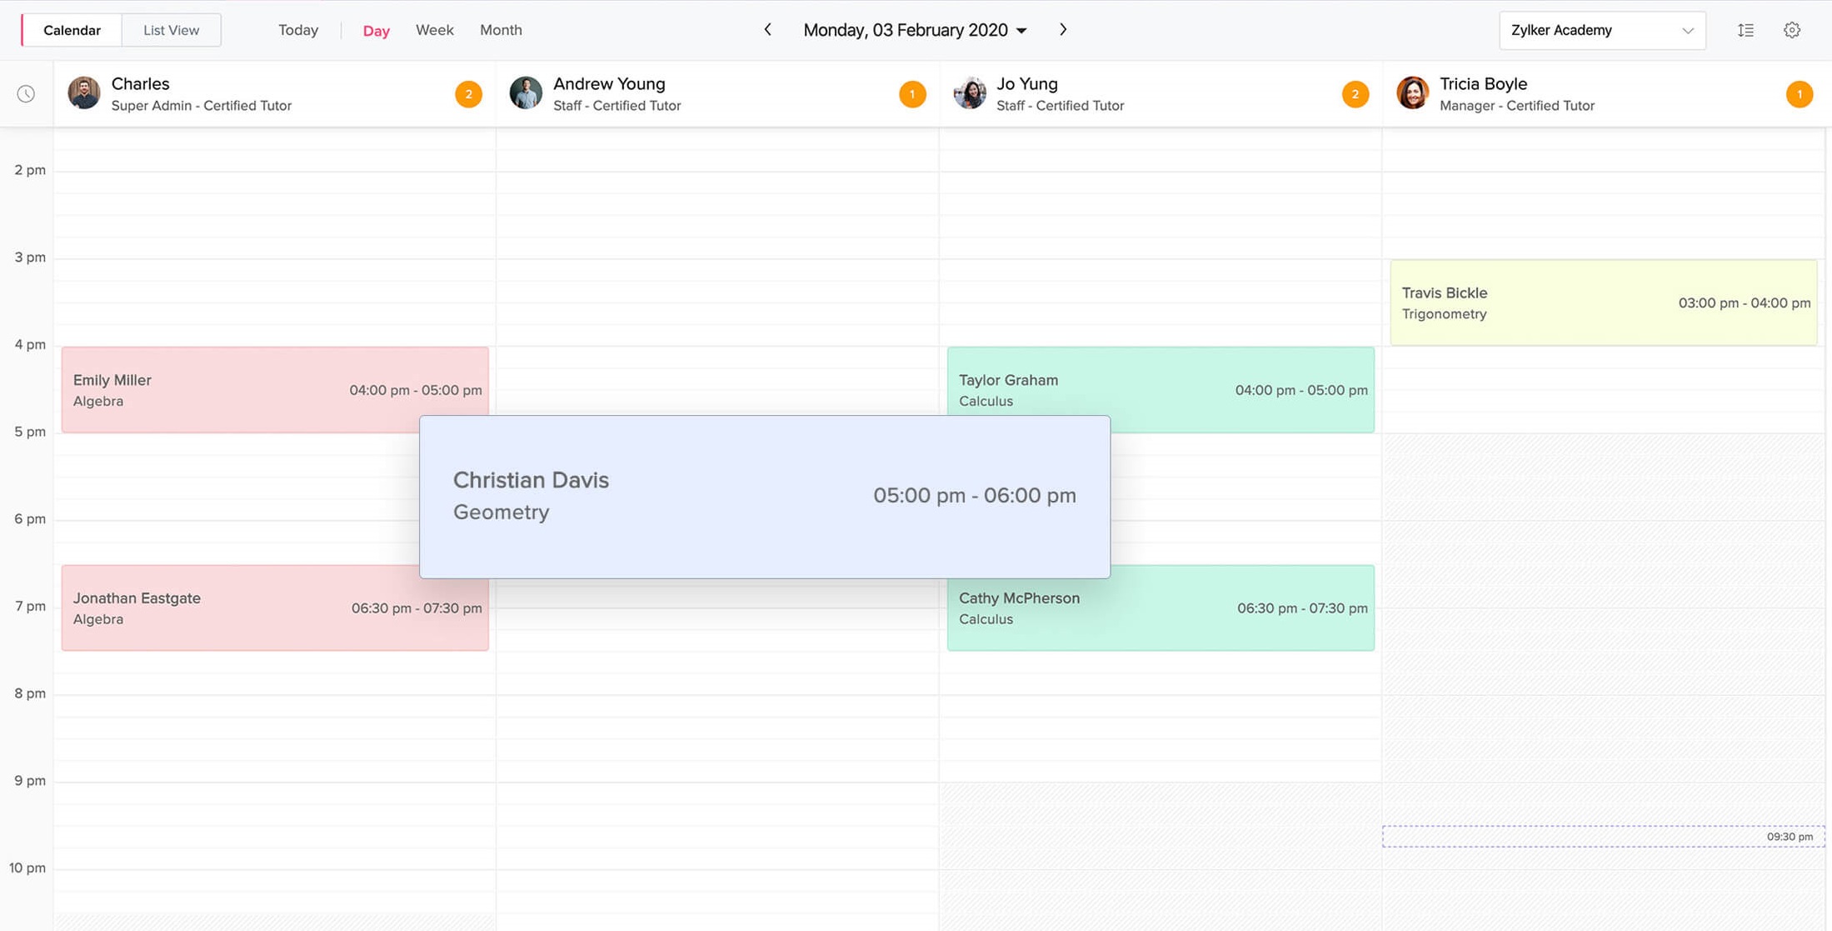Click Jo Yung's orange count badge
Image resolution: width=1832 pixels, height=931 pixels.
click(x=1355, y=94)
